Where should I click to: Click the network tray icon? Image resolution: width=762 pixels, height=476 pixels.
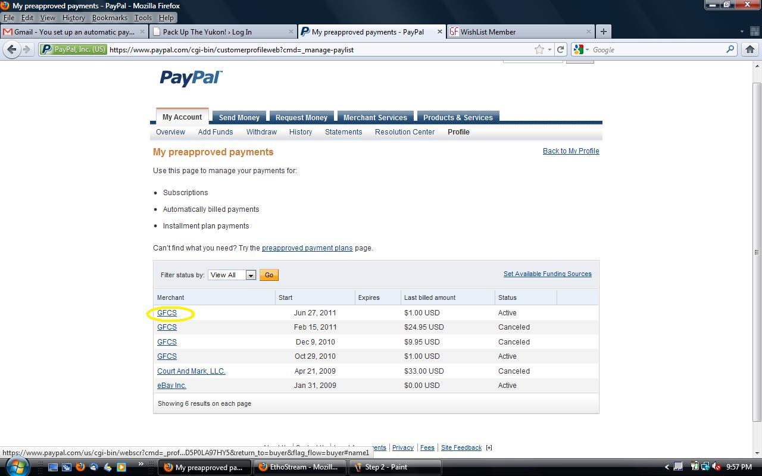pyautogui.click(x=705, y=467)
